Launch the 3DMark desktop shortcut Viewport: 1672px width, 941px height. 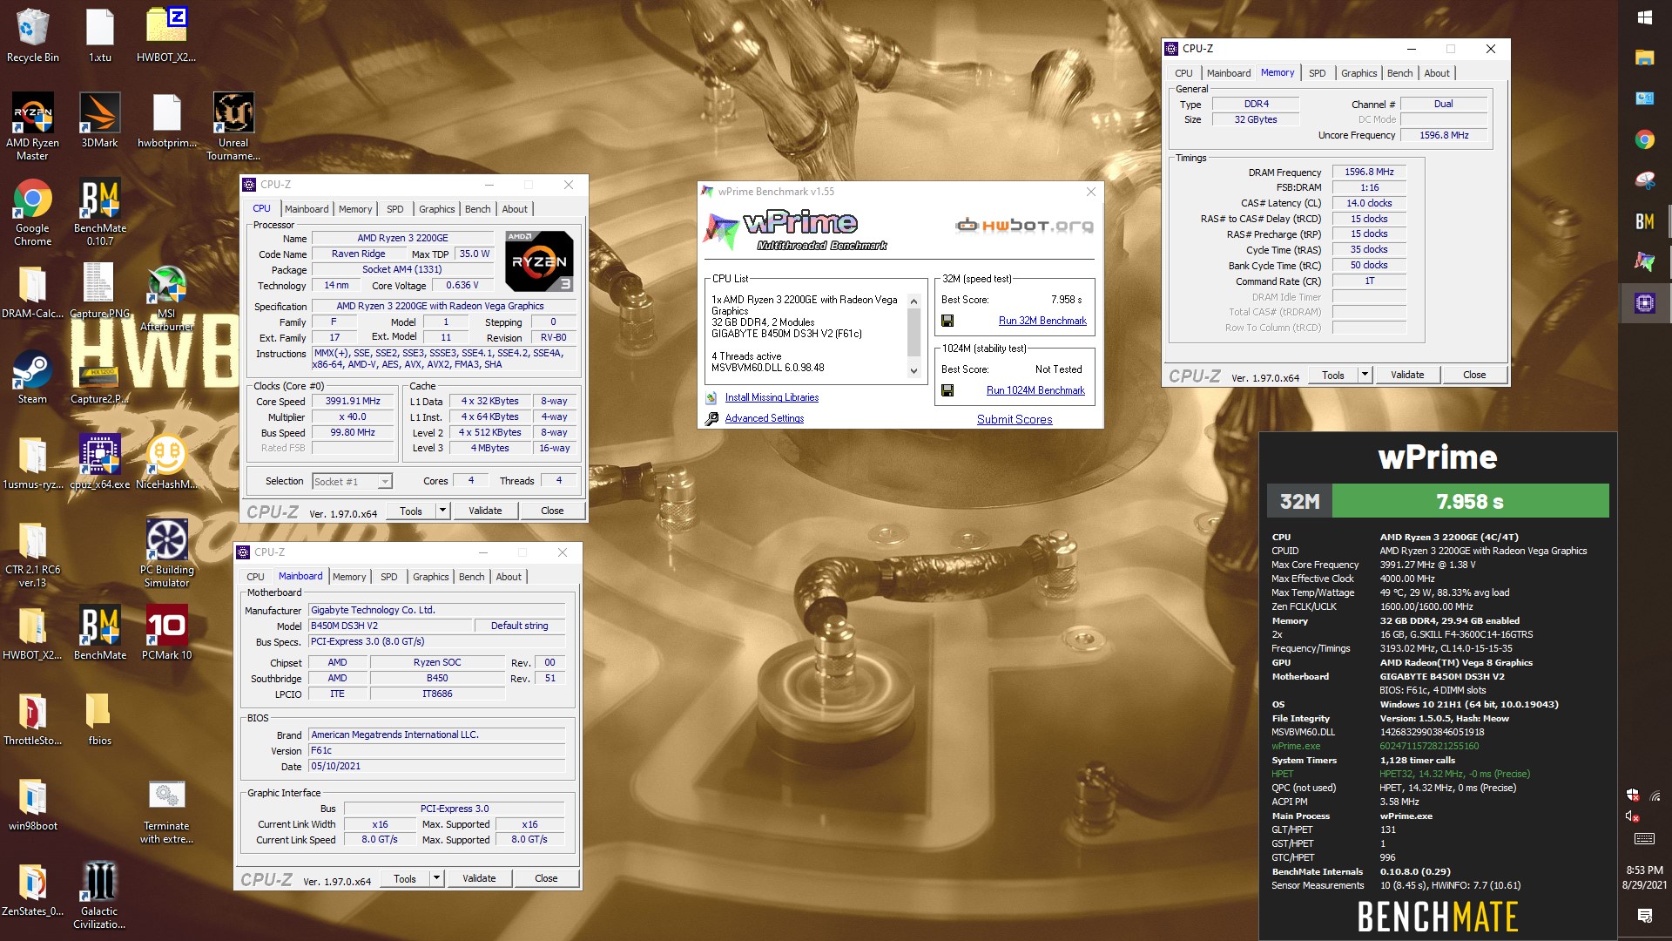[x=99, y=120]
